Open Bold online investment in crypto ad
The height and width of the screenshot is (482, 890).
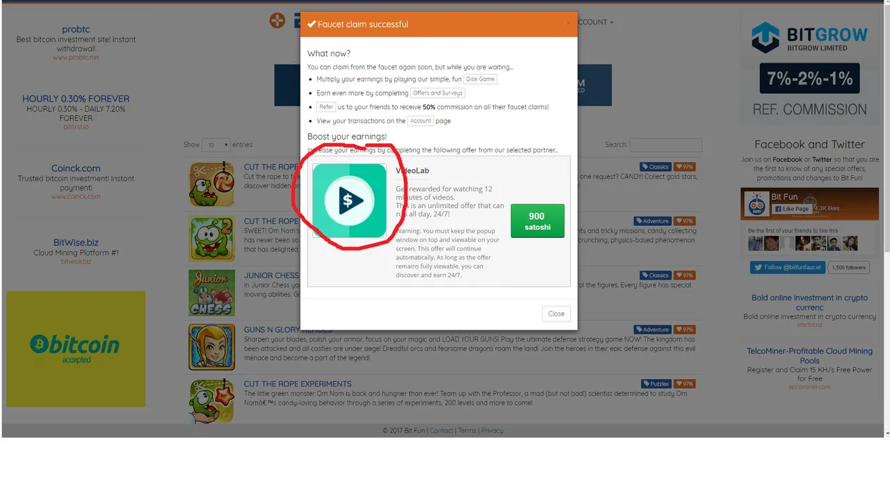[809, 302]
